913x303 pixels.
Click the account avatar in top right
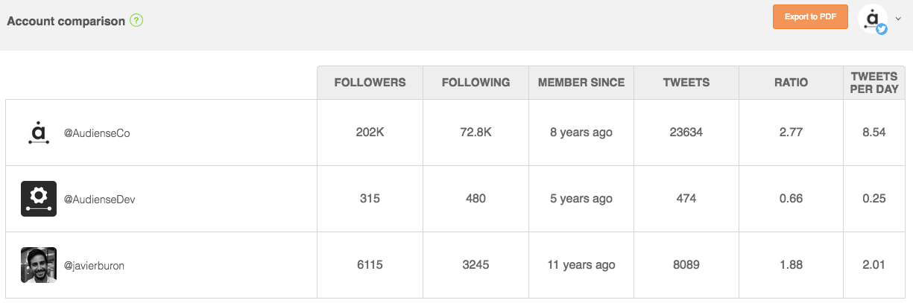click(x=872, y=19)
